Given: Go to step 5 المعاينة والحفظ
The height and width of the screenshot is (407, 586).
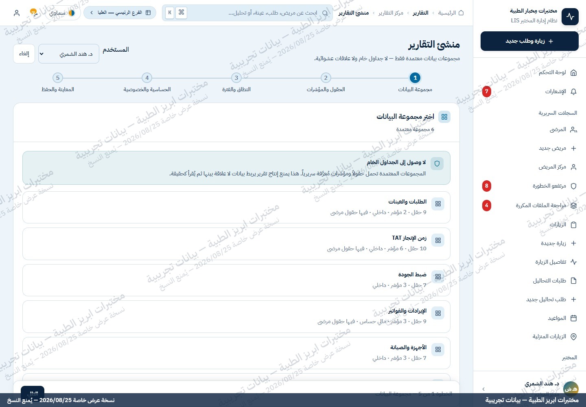Looking at the screenshot, I should tap(58, 83).
